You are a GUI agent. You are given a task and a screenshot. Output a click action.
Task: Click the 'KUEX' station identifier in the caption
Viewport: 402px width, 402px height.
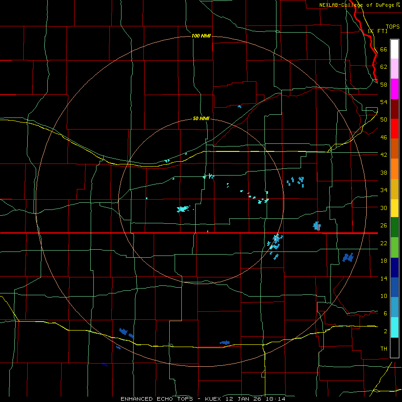(214, 399)
